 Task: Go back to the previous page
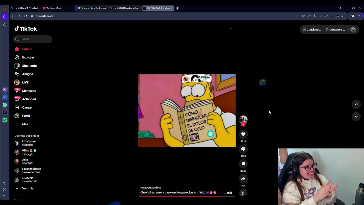point(13,16)
